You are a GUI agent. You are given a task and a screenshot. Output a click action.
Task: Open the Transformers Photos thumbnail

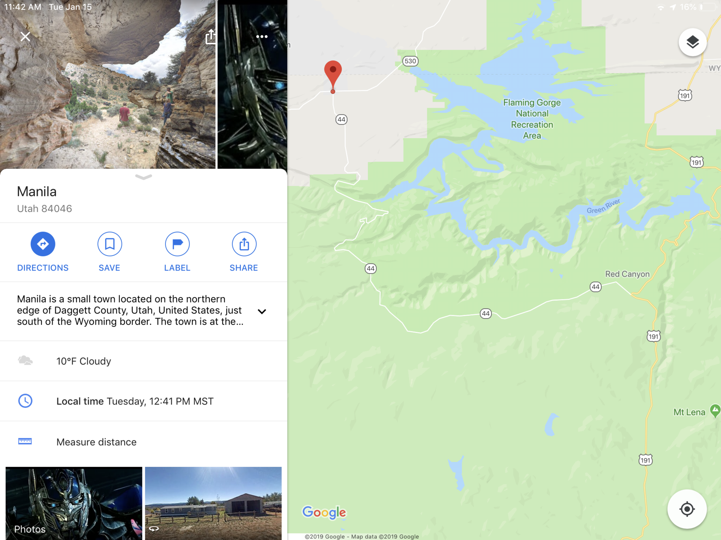coord(74,503)
